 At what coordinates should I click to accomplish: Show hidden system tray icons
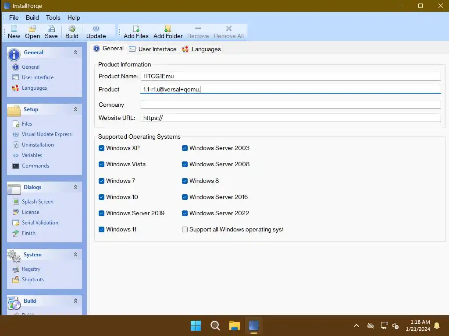[x=356, y=325]
